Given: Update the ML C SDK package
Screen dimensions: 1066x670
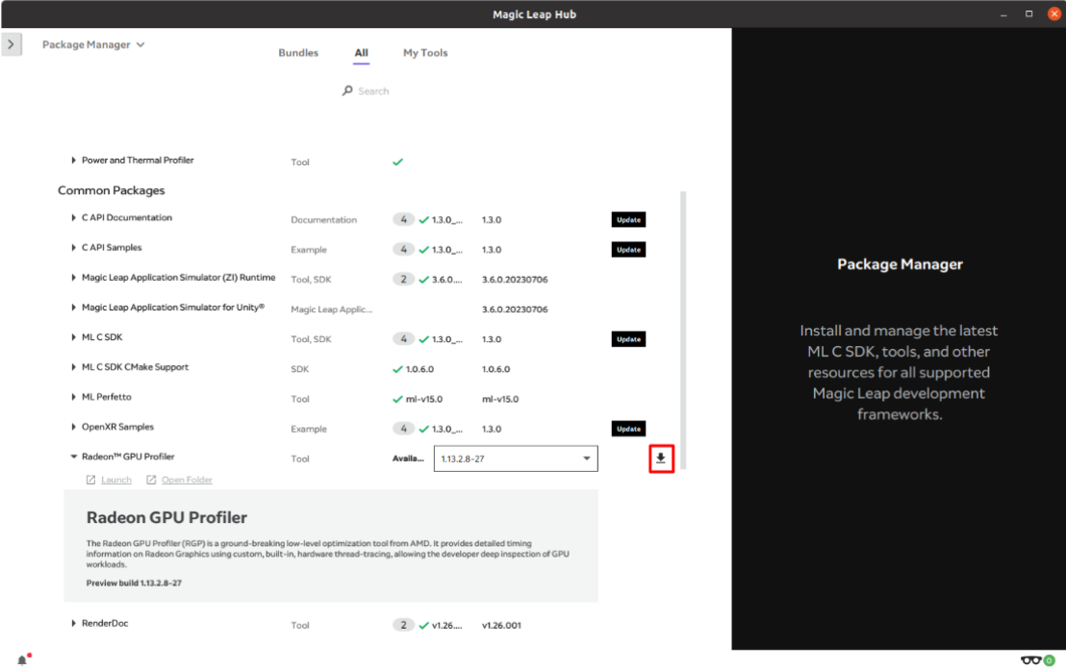Looking at the screenshot, I should pyautogui.click(x=628, y=338).
